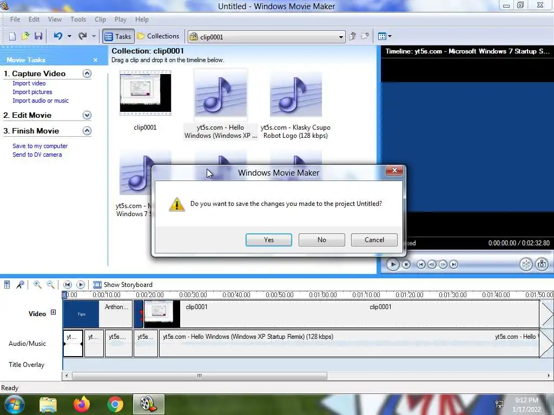Image resolution: width=554 pixels, height=415 pixels.
Task: Open Google Chrome from the taskbar
Action: coord(115,404)
